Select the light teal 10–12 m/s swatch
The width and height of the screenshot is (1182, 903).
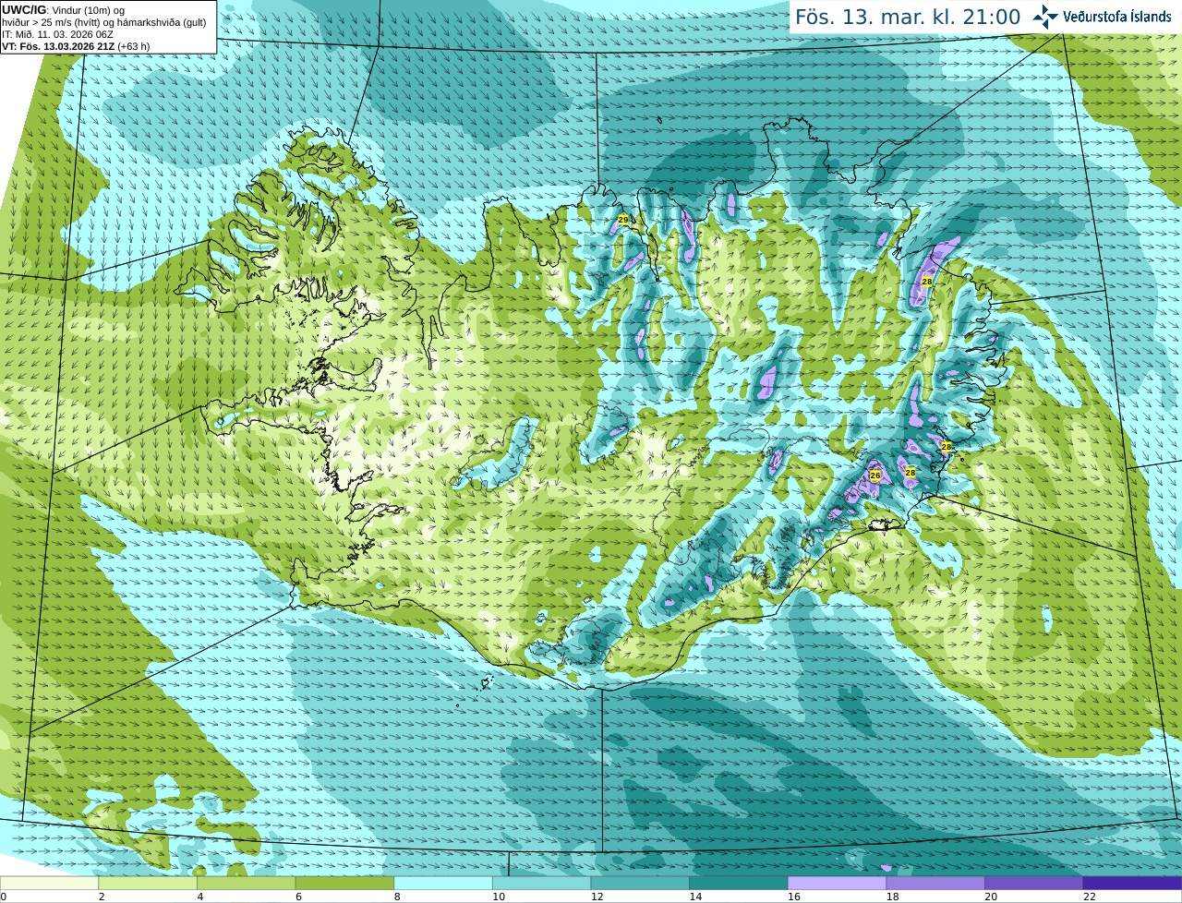[x=542, y=883]
